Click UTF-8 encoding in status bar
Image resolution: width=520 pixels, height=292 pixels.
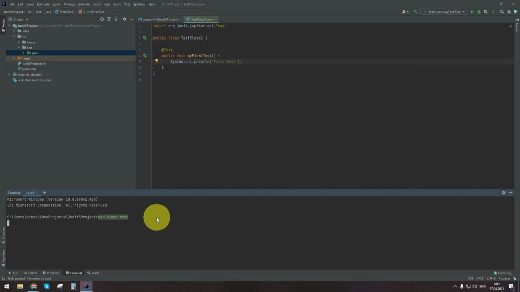tap(491, 278)
